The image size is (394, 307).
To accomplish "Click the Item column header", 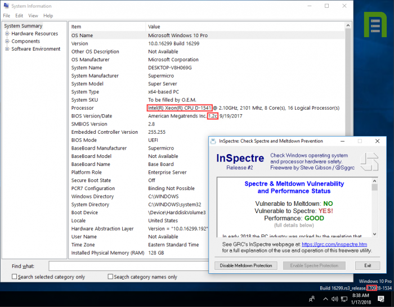I will 108,26.
